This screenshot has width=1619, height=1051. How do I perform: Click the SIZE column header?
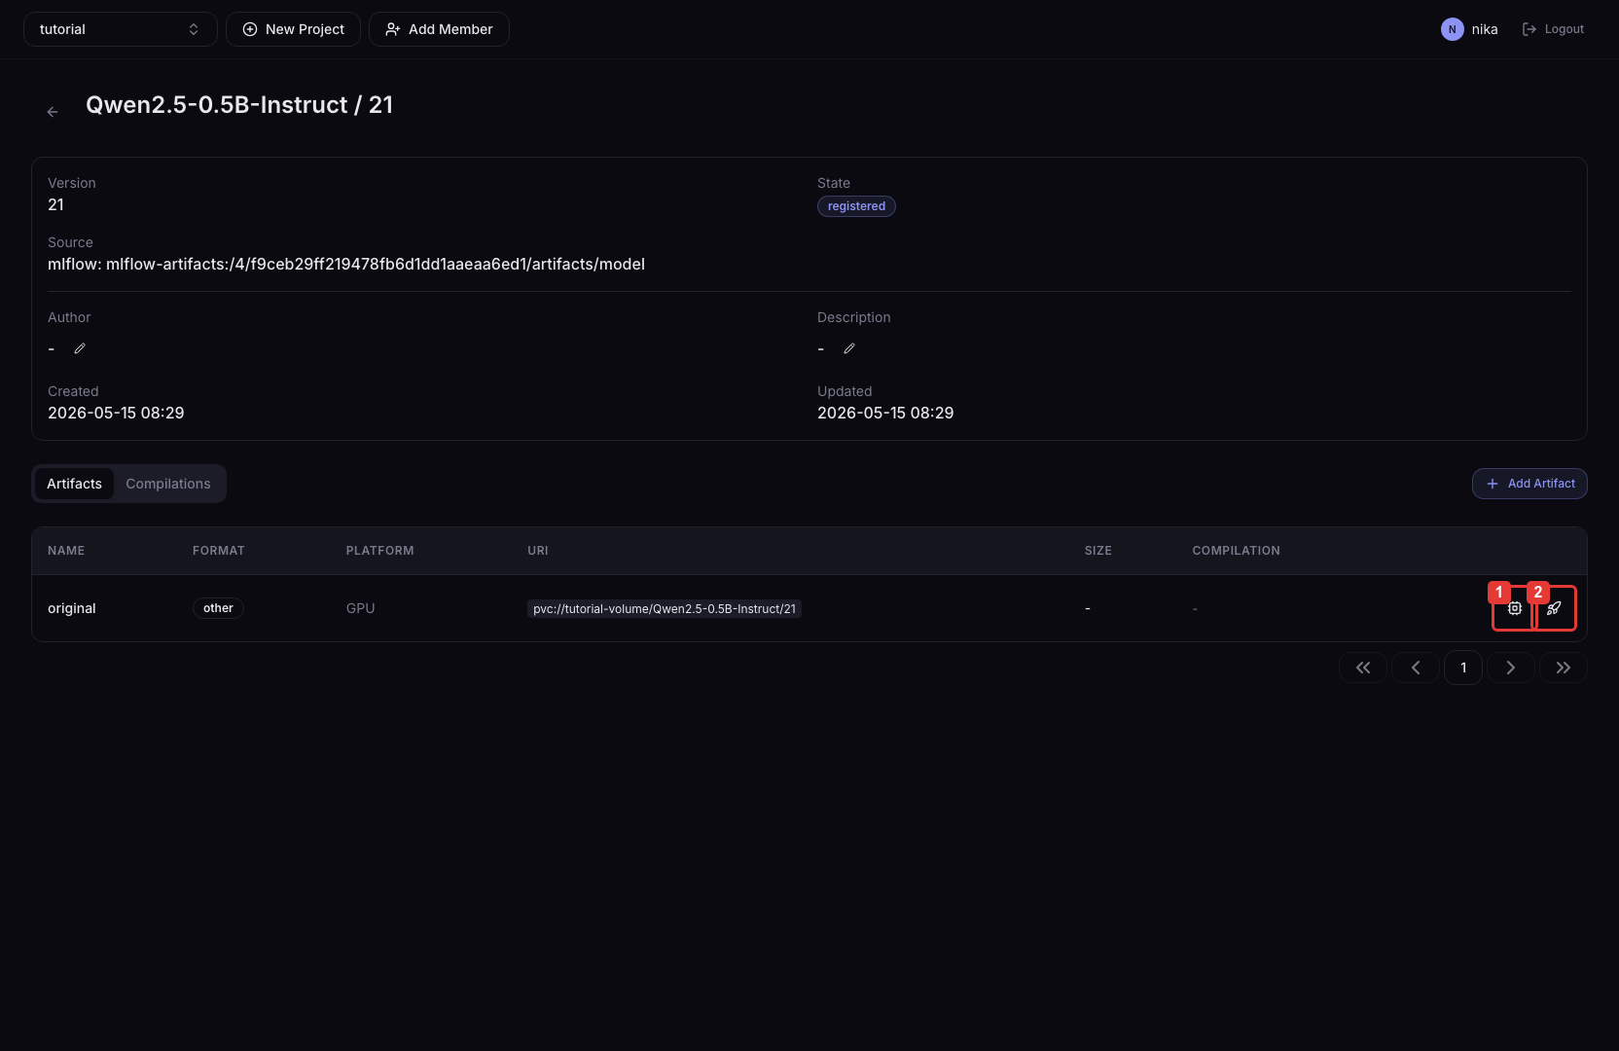tap(1098, 551)
